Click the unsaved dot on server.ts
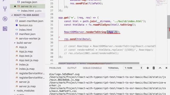This screenshot has height=95, width=170. click(x=15, y=6)
